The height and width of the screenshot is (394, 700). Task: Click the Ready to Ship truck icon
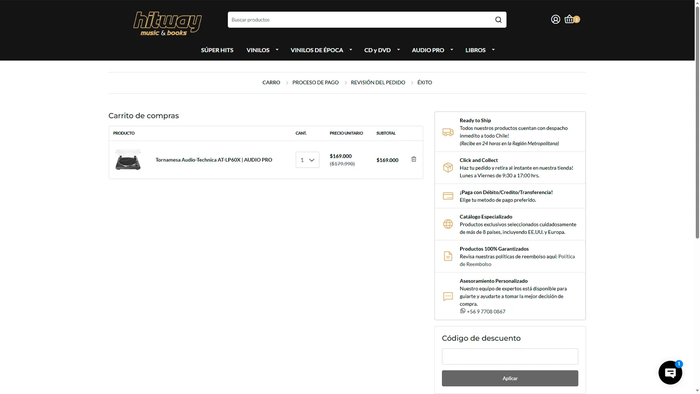pyautogui.click(x=448, y=132)
